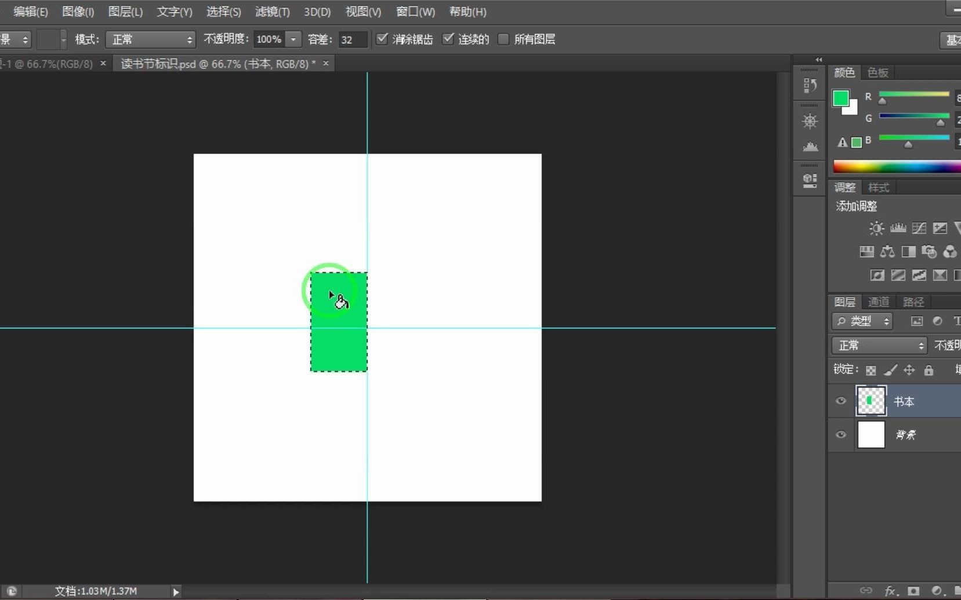Hide the 背景 layer

click(840, 434)
